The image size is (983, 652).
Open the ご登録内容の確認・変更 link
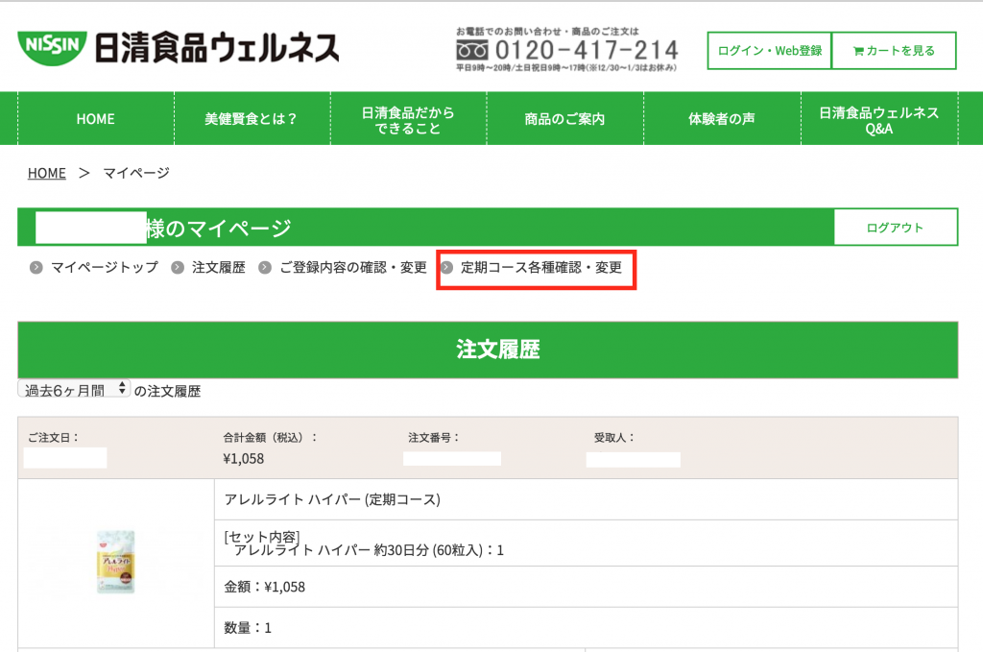[x=353, y=268]
